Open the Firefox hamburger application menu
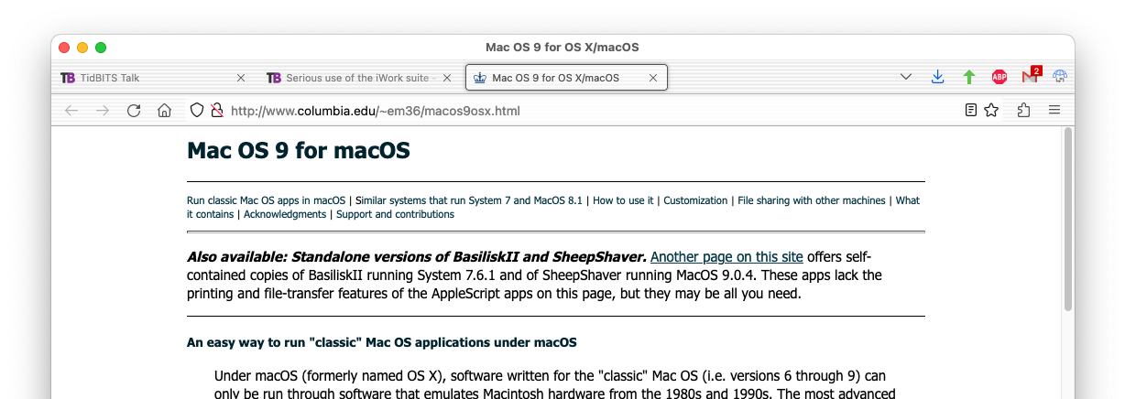Image resolution: width=1125 pixels, height=399 pixels. (1054, 111)
